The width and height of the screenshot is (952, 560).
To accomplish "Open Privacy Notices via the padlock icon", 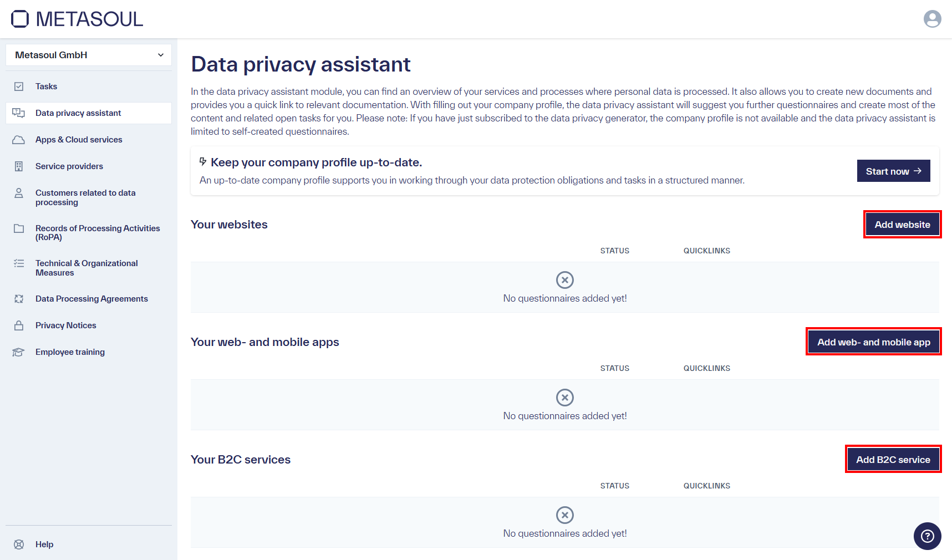I will pos(19,325).
